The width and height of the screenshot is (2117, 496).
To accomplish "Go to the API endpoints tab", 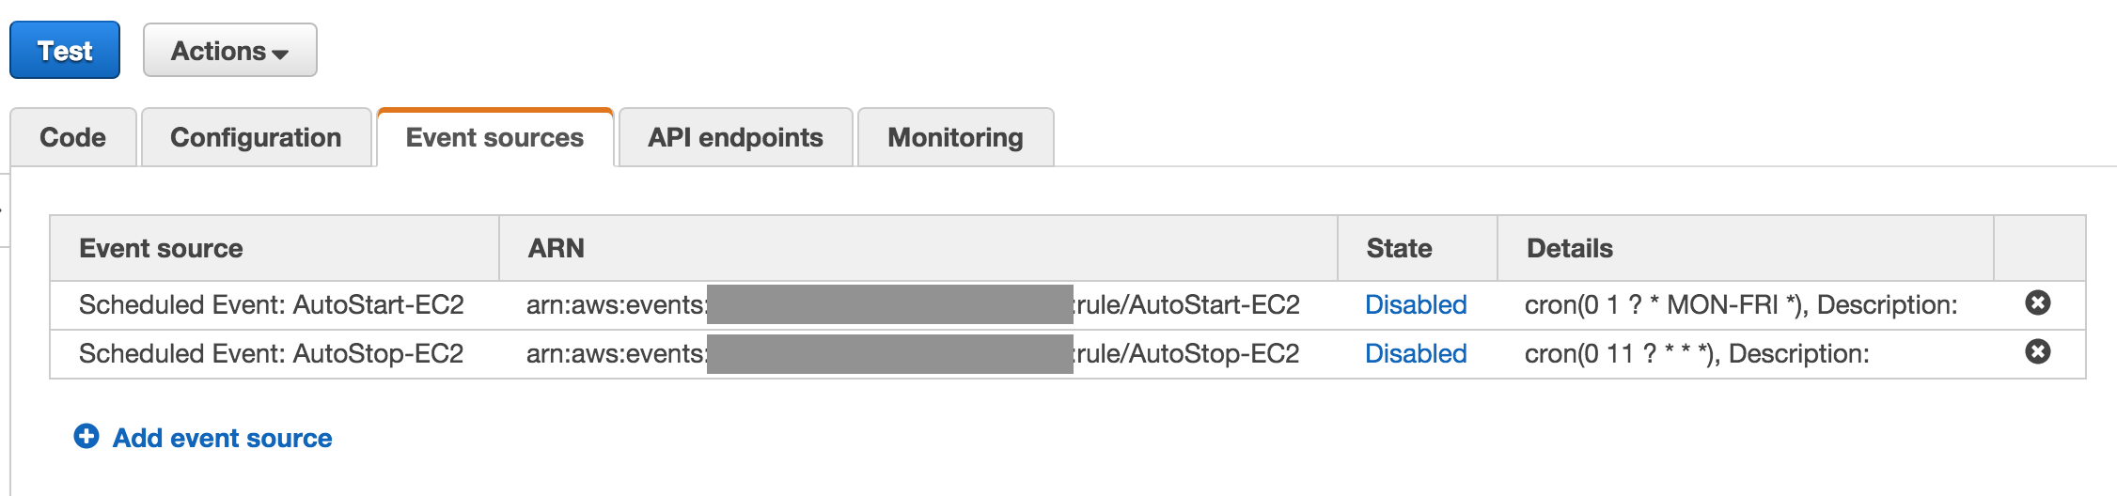I will pyautogui.click(x=736, y=137).
